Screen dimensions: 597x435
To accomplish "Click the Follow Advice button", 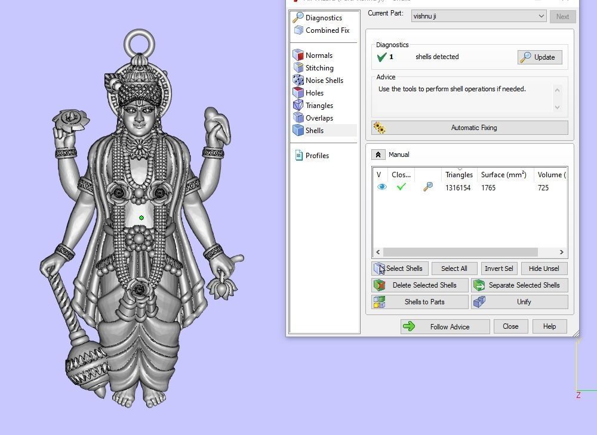I will coord(445,326).
